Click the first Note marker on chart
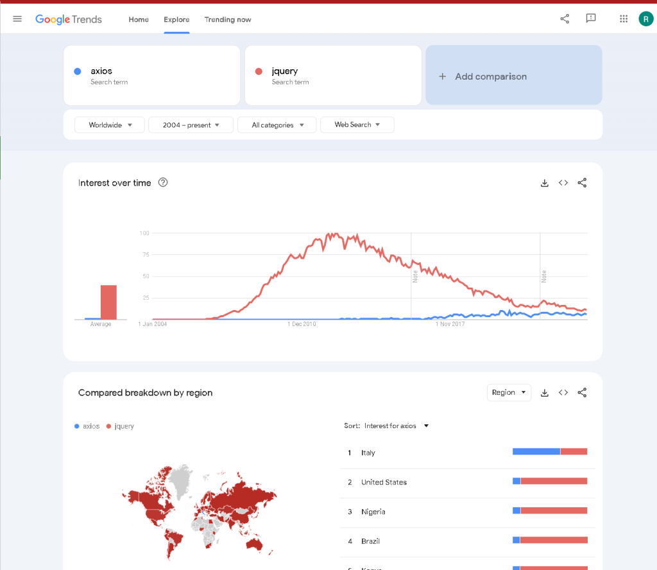The image size is (657, 570). tap(415, 277)
